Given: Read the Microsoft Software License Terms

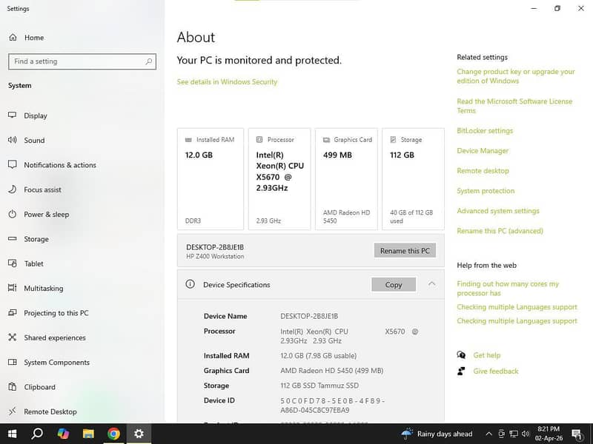Looking at the screenshot, I should tap(514, 106).
